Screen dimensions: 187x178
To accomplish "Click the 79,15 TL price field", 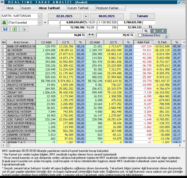I will point(115,35).
